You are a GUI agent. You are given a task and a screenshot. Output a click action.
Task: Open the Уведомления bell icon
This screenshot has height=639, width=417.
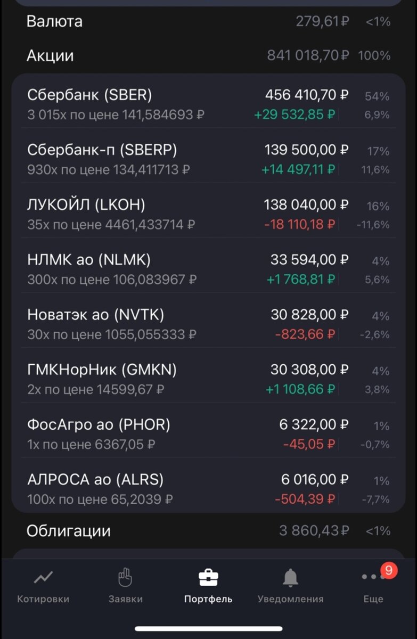pyautogui.click(x=290, y=577)
